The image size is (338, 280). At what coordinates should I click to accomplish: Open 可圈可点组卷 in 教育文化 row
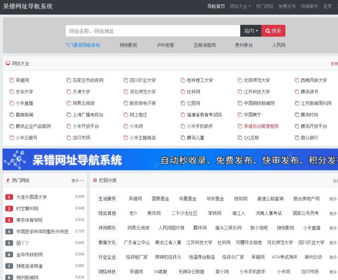point(249,242)
